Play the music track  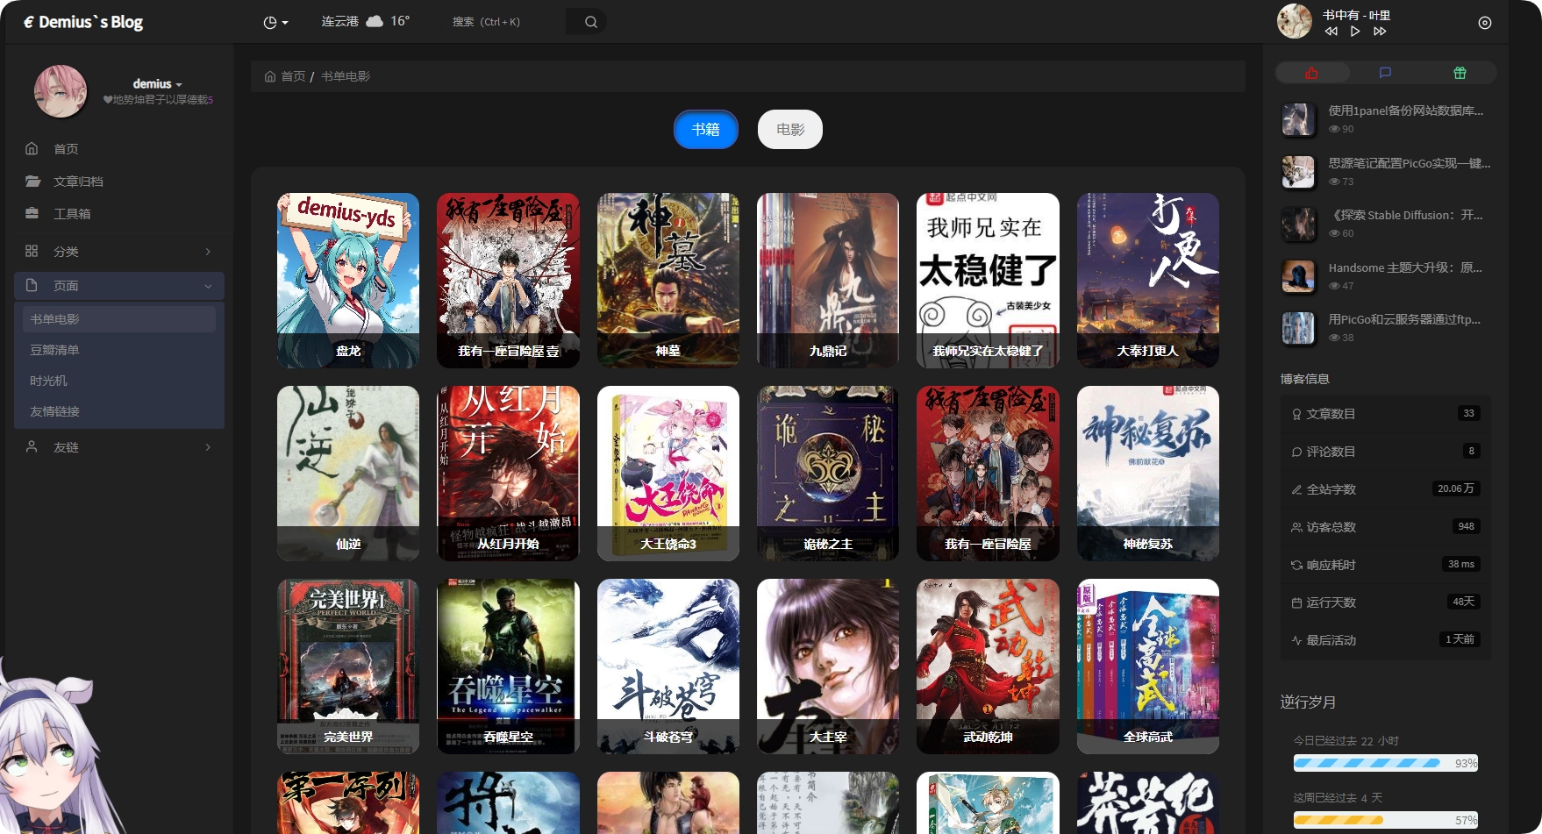[x=1355, y=32]
